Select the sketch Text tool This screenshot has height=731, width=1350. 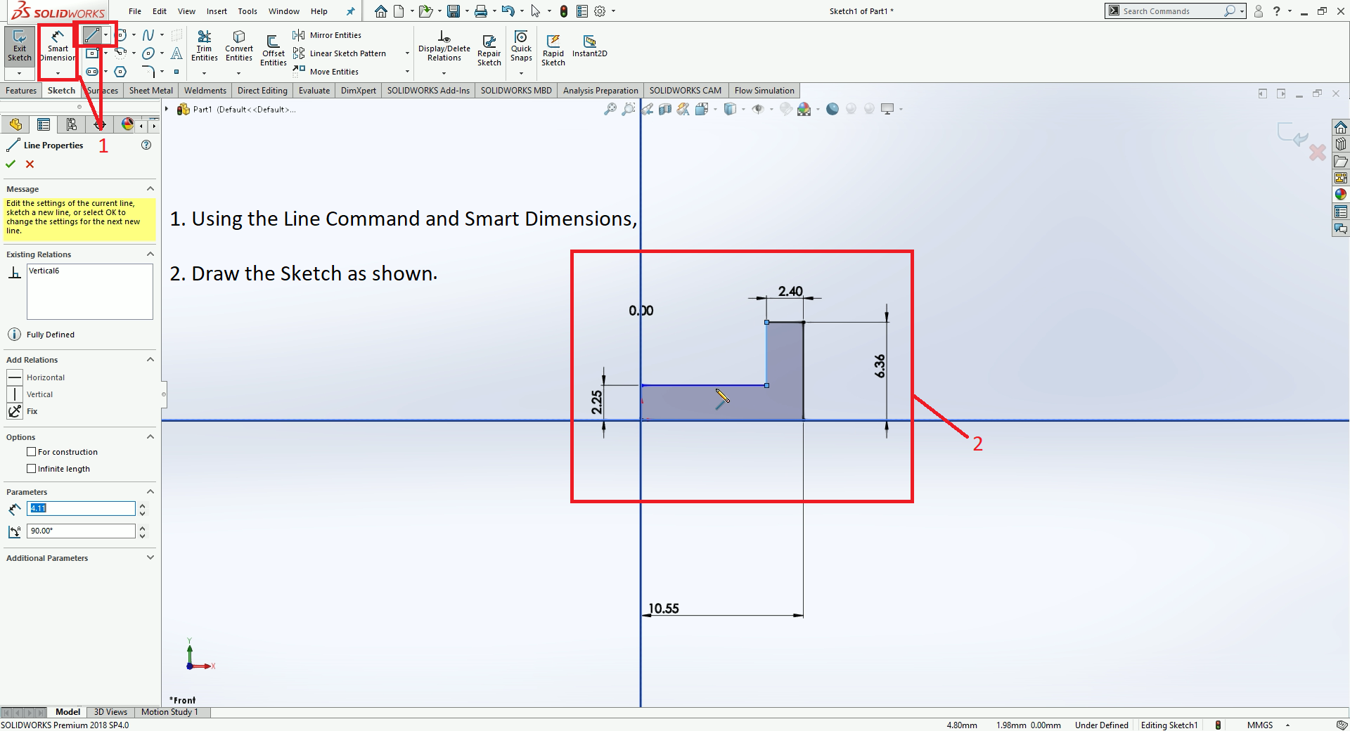pyautogui.click(x=177, y=53)
